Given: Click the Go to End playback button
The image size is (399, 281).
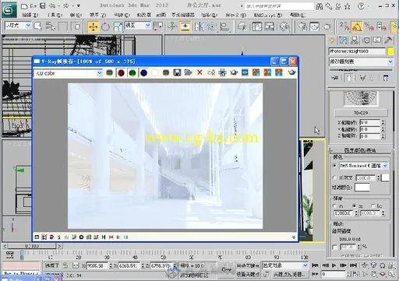Looking at the screenshot, I should [x=353, y=265].
